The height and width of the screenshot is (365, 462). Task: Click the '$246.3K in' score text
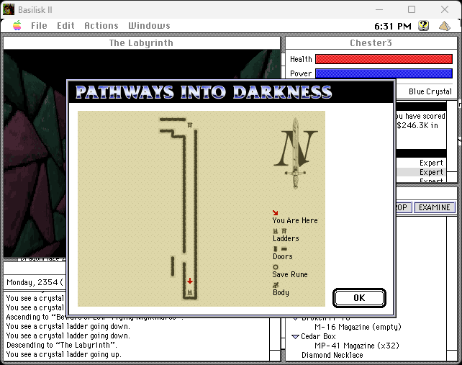(x=417, y=125)
